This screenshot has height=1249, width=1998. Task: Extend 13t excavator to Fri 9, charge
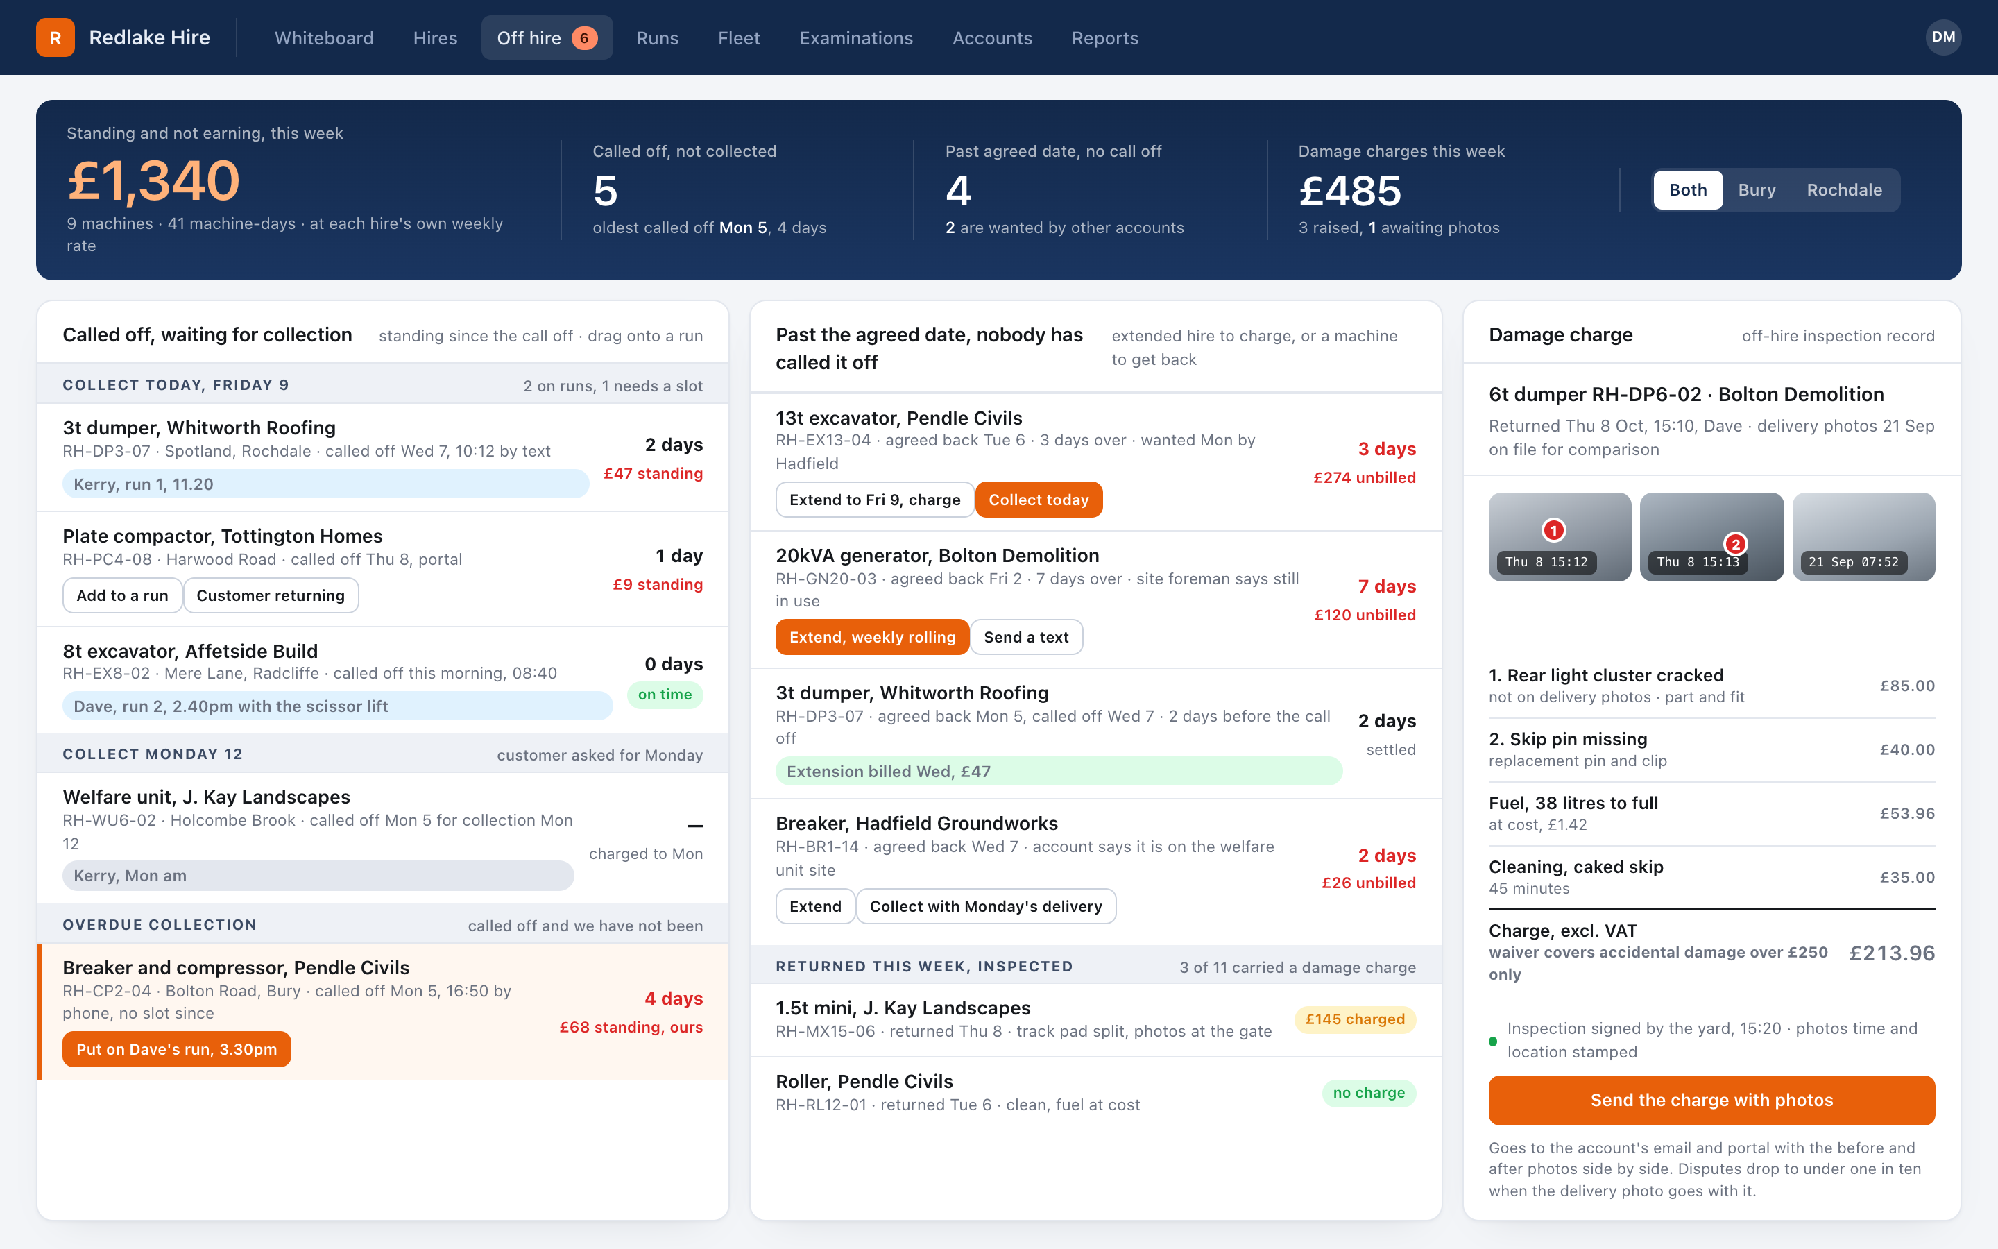pyautogui.click(x=874, y=500)
